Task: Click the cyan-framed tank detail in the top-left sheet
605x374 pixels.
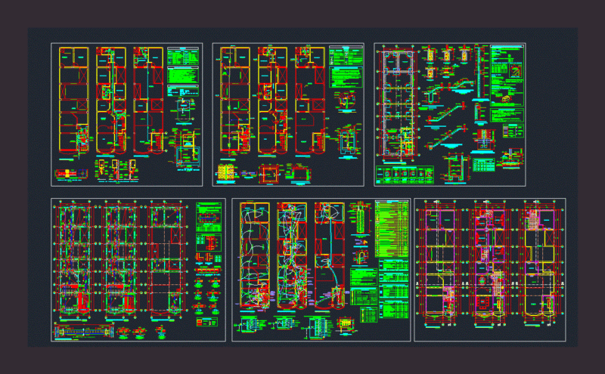Action: tap(188, 156)
